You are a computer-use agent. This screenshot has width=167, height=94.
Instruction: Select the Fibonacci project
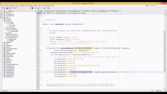pos(8,13)
